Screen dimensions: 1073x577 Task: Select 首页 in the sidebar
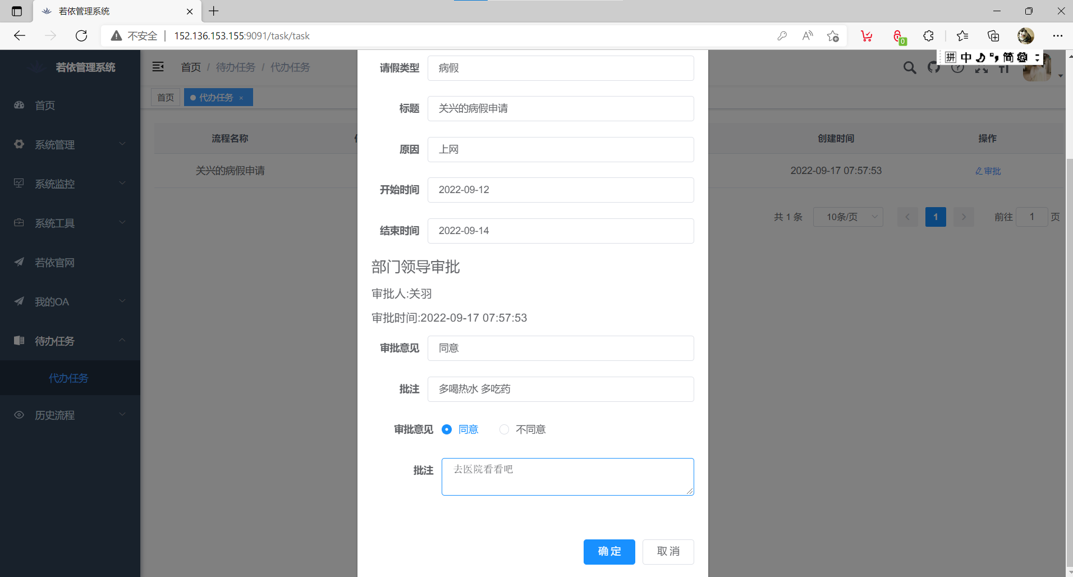pyautogui.click(x=45, y=106)
